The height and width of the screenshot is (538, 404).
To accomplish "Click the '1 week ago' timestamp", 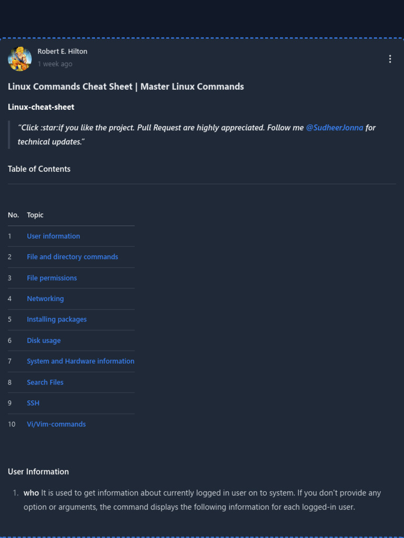I will 55,64.
